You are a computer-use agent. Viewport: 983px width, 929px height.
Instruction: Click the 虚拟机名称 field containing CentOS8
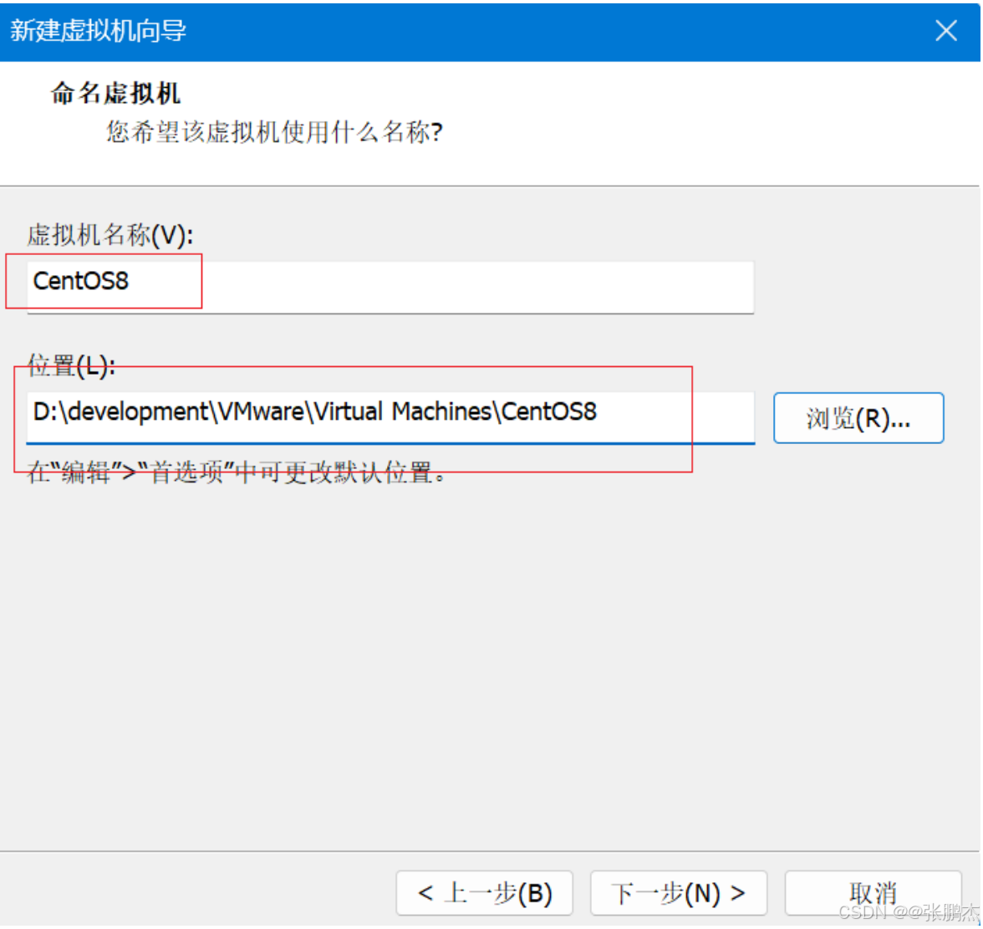click(x=390, y=288)
